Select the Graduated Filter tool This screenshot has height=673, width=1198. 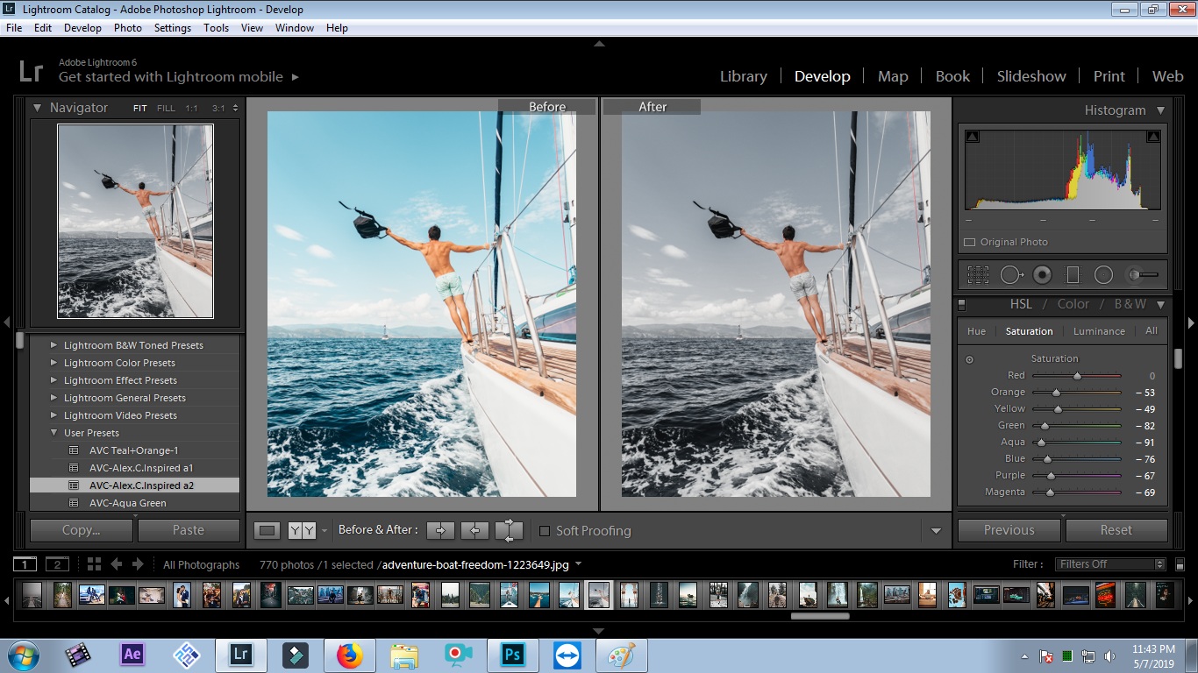(x=1073, y=275)
